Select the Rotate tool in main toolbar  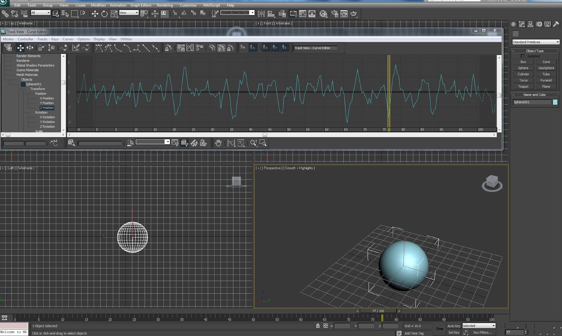[x=104, y=14]
